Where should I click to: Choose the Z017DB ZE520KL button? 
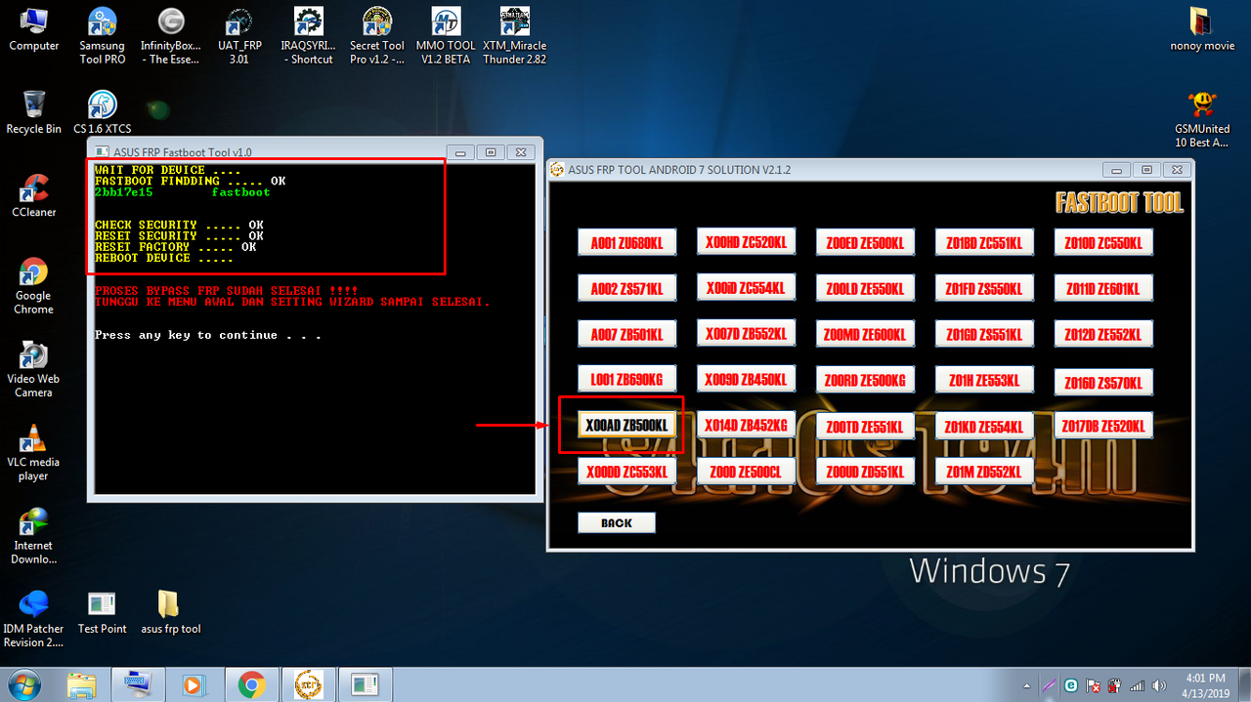[x=1103, y=425]
